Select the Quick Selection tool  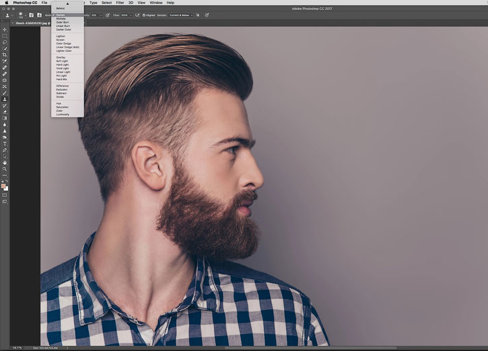click(5, 48)
